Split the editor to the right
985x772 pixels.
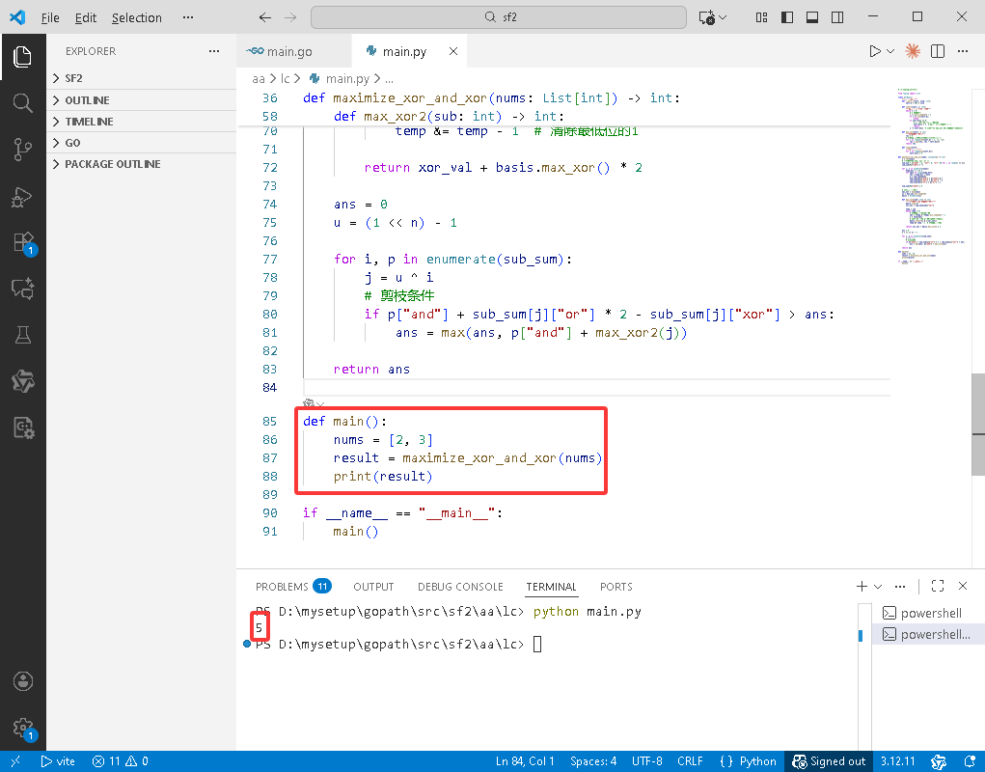coord(938,51)
